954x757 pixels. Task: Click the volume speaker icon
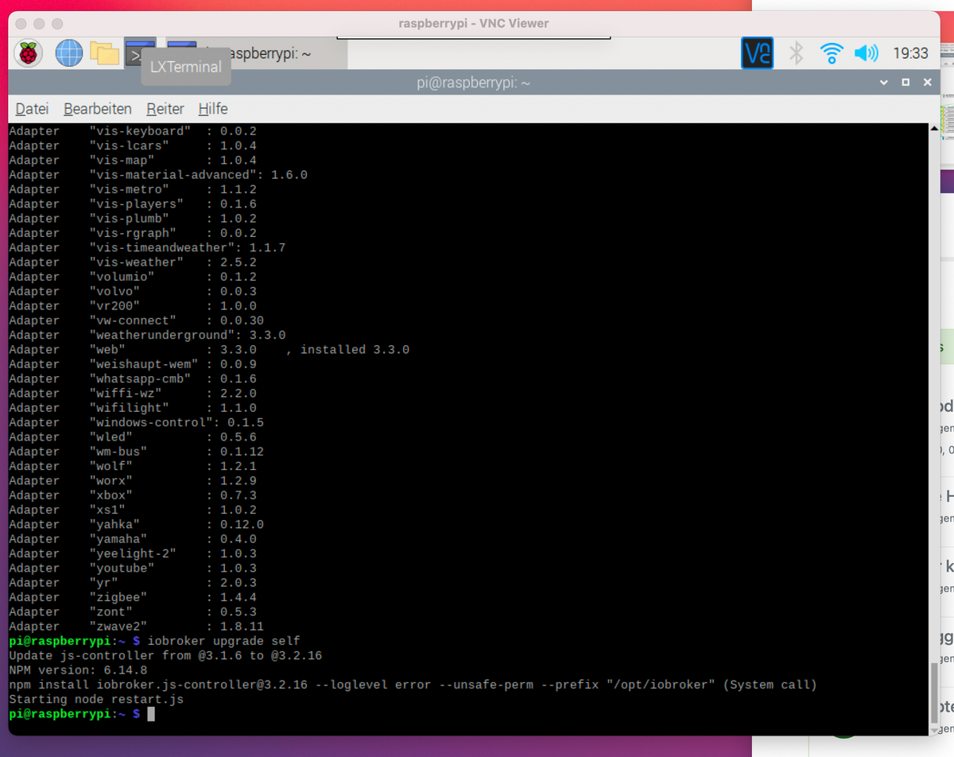[x=866, y=53]
